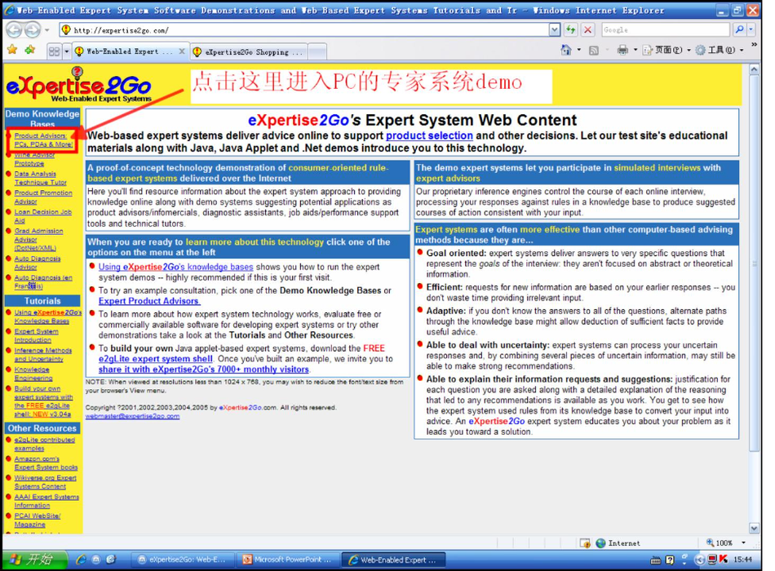This screenshot has height=571, width=775.
Task: Open the Quick Tabs grid icon
Action: (54, 51)
